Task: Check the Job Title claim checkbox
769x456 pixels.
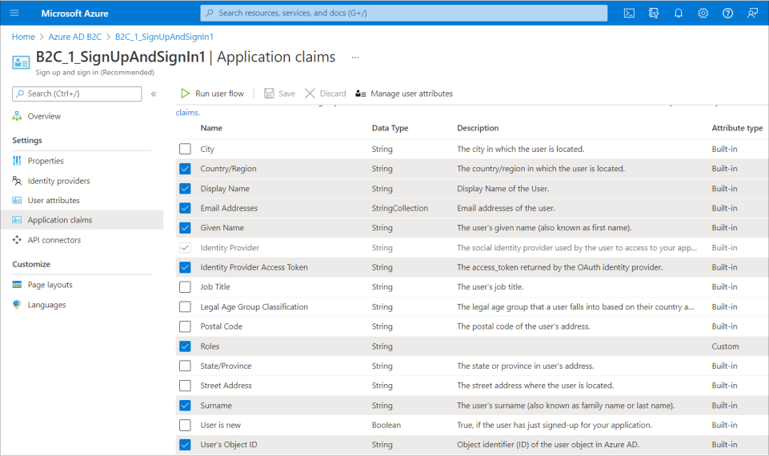Action: point(186,287)
